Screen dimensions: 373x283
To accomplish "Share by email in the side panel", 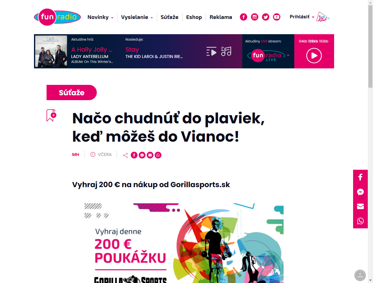I will 360,207.
